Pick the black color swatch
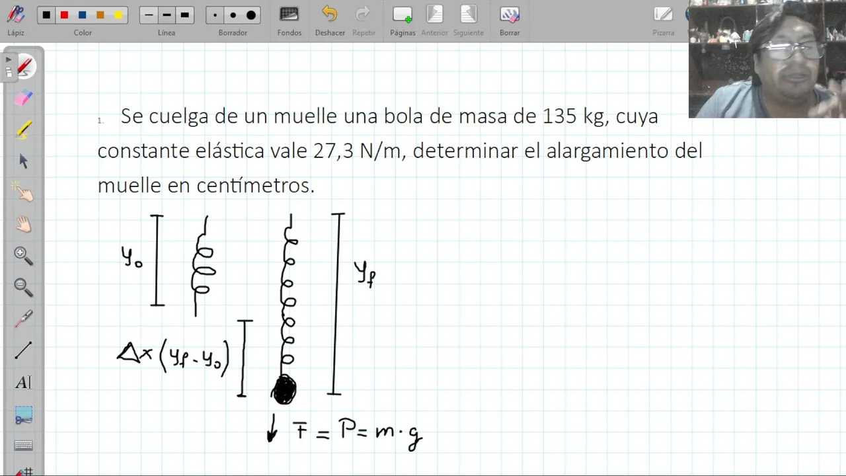The width and height of the screenshot is (846, 476). click(x=46, y=15)
